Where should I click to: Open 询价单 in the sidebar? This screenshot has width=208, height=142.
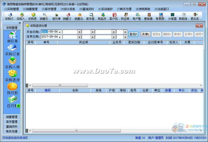coord(12,37)
